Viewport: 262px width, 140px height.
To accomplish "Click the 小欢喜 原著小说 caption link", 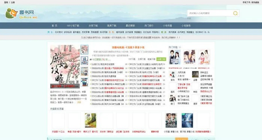I will tap(171, 132).
